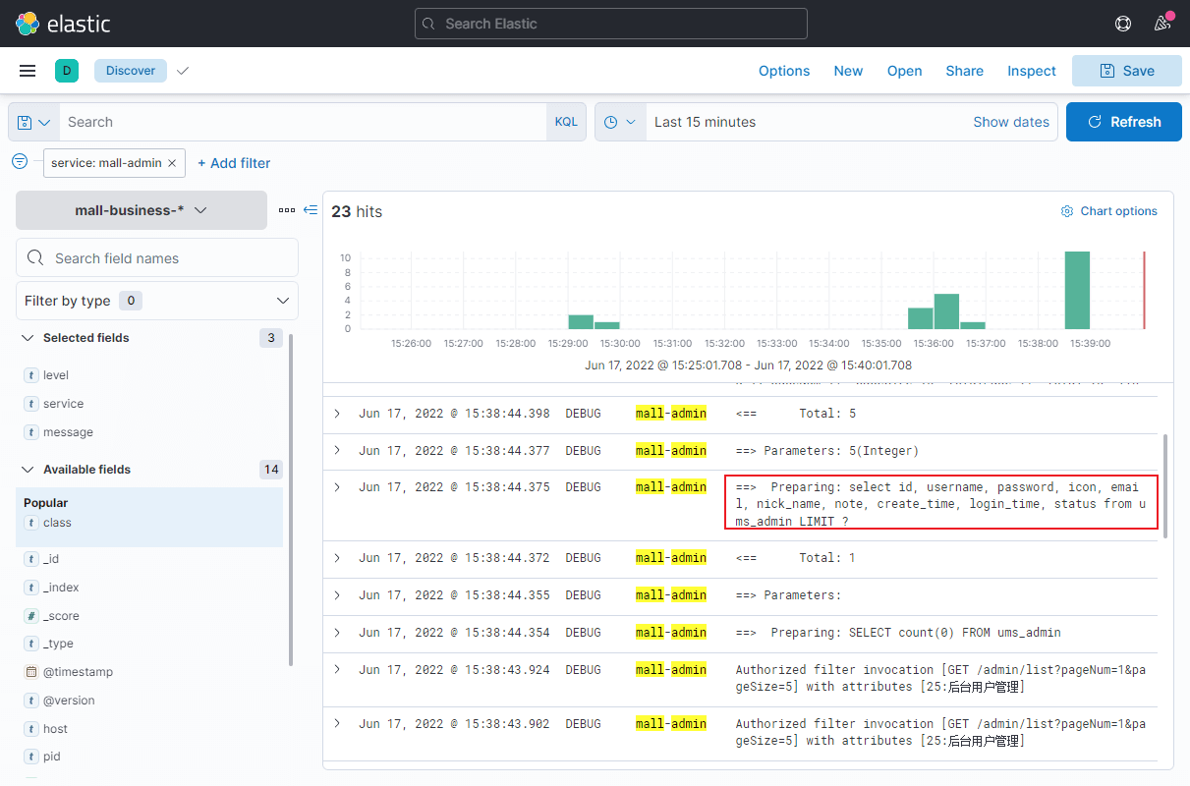The width and height of the screenshot is (1190, 786).
Task: Click the green D space avatar
Action: [x=67, y=71]
